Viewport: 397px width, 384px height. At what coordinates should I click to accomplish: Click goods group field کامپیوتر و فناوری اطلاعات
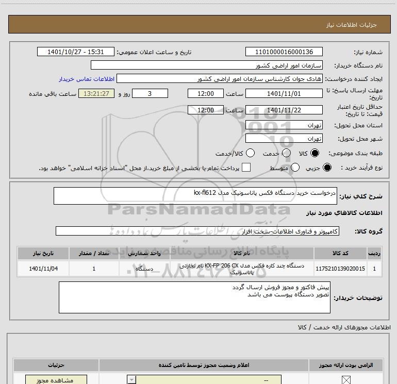coord(197,231)
